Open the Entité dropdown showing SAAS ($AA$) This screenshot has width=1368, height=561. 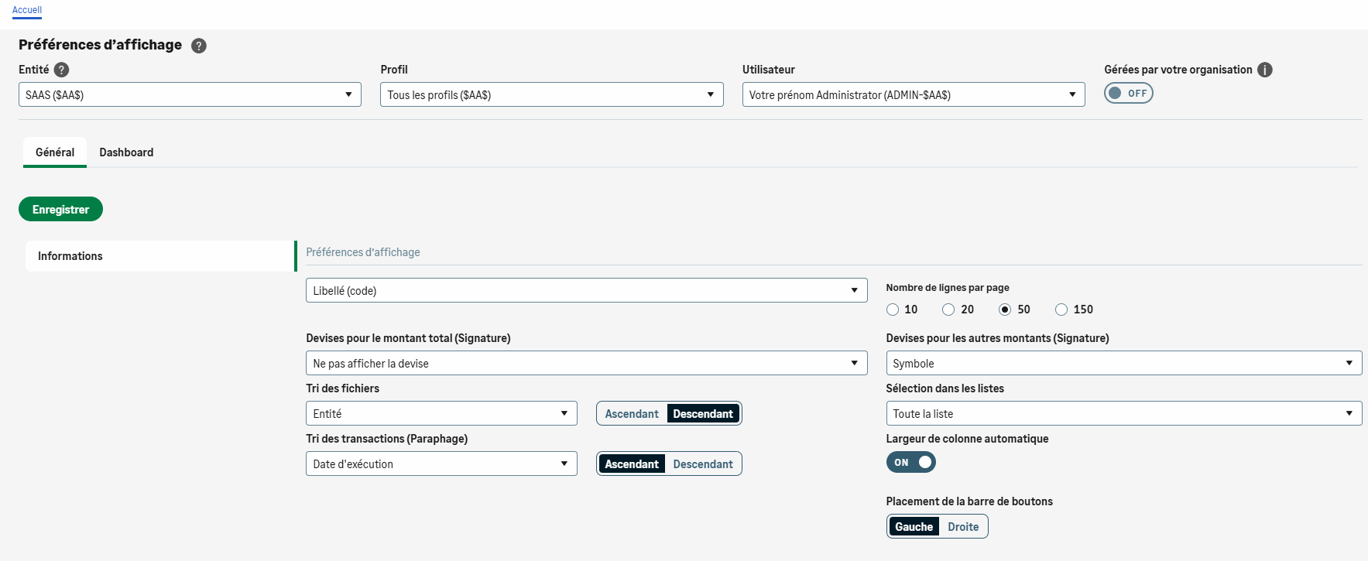190,95
